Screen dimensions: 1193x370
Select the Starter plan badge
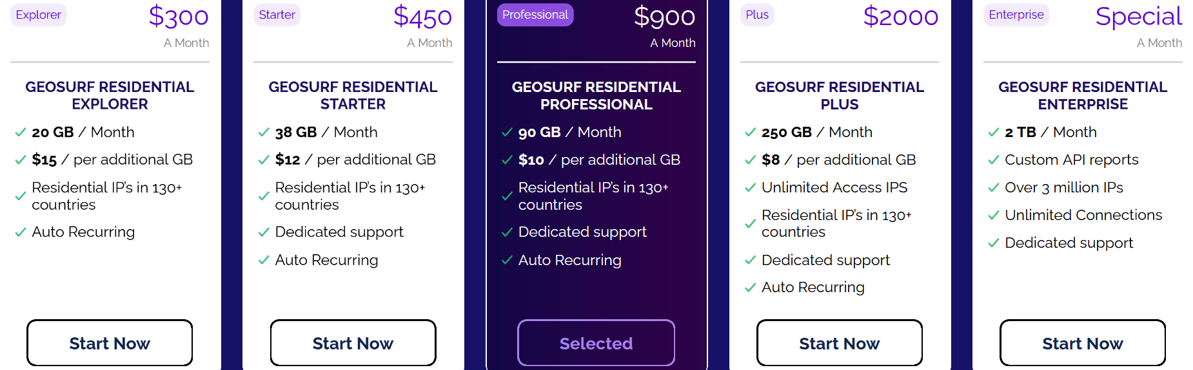coord(277,15)
